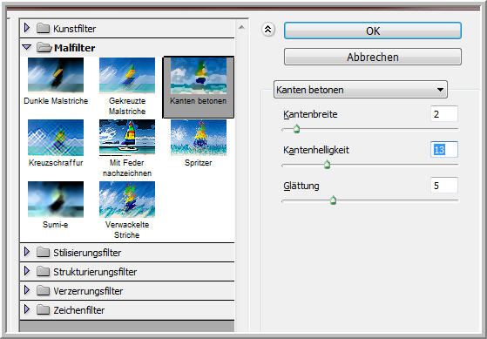Image resolution: width=487 pixels, height=339 pixels.
Task: Select the Sumi-e filter thumbnail
Action: [56, 200]
